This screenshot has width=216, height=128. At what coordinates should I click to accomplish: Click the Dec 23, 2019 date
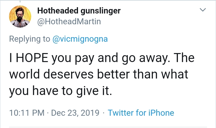[75, 113]
